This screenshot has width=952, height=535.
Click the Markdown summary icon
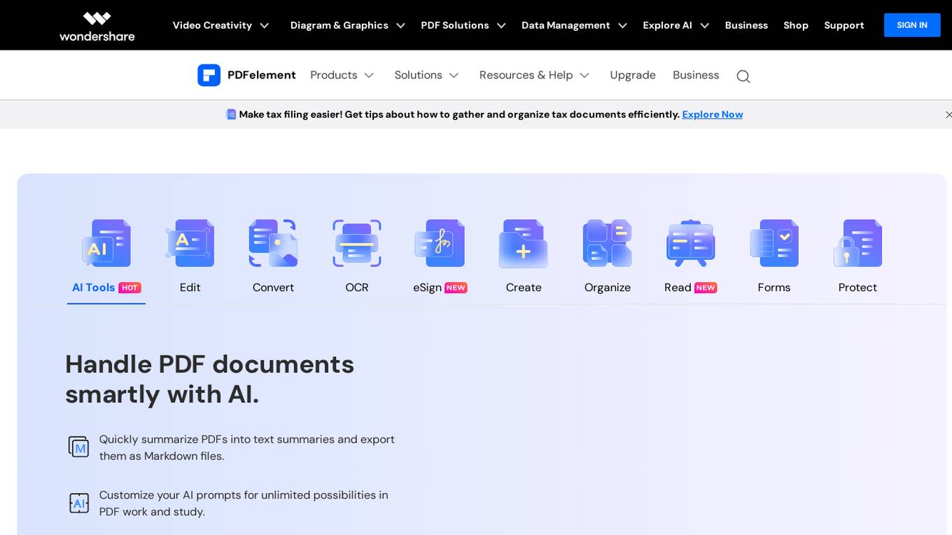point(78,447)
